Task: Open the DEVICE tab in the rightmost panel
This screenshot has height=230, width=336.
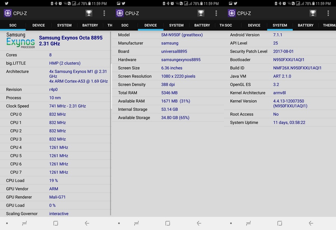Action: (x=254, y=25)
